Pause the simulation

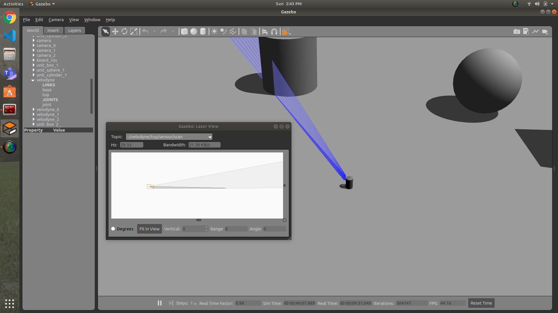point(160,303)
